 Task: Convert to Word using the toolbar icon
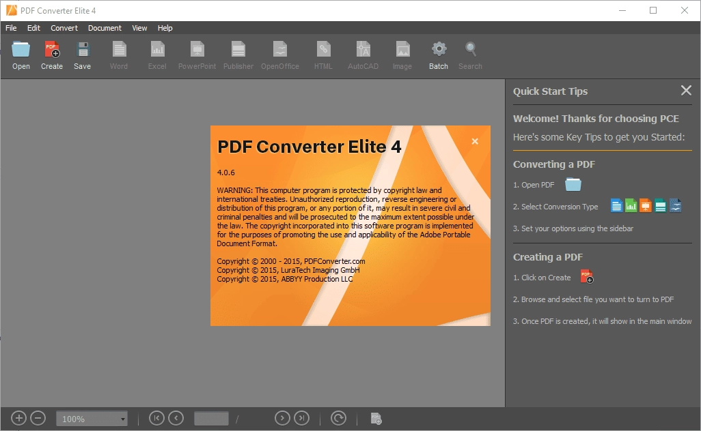click(x=119, y=49)
